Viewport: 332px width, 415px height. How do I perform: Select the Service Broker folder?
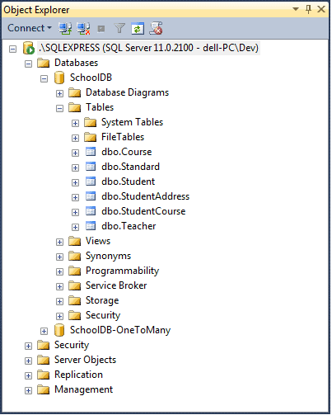point(116,285)
